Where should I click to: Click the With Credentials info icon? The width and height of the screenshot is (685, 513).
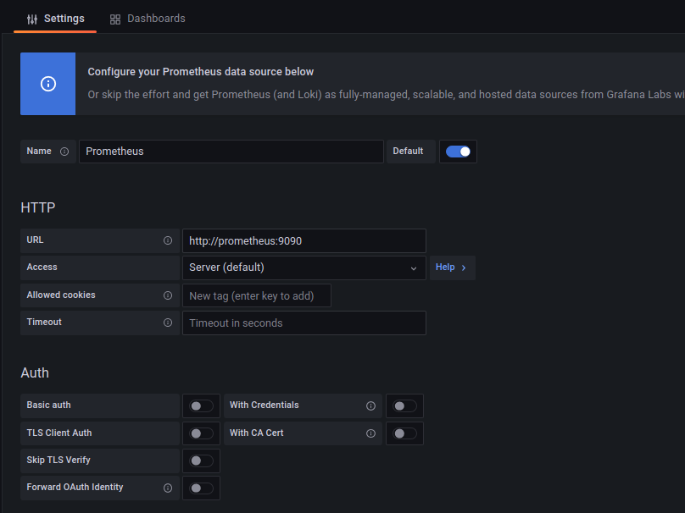point(370,405)
